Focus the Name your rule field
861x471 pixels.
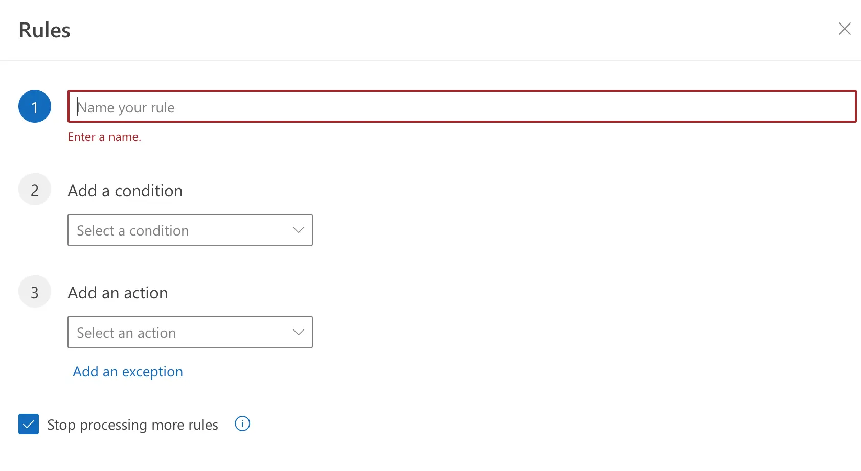(461, 107)
